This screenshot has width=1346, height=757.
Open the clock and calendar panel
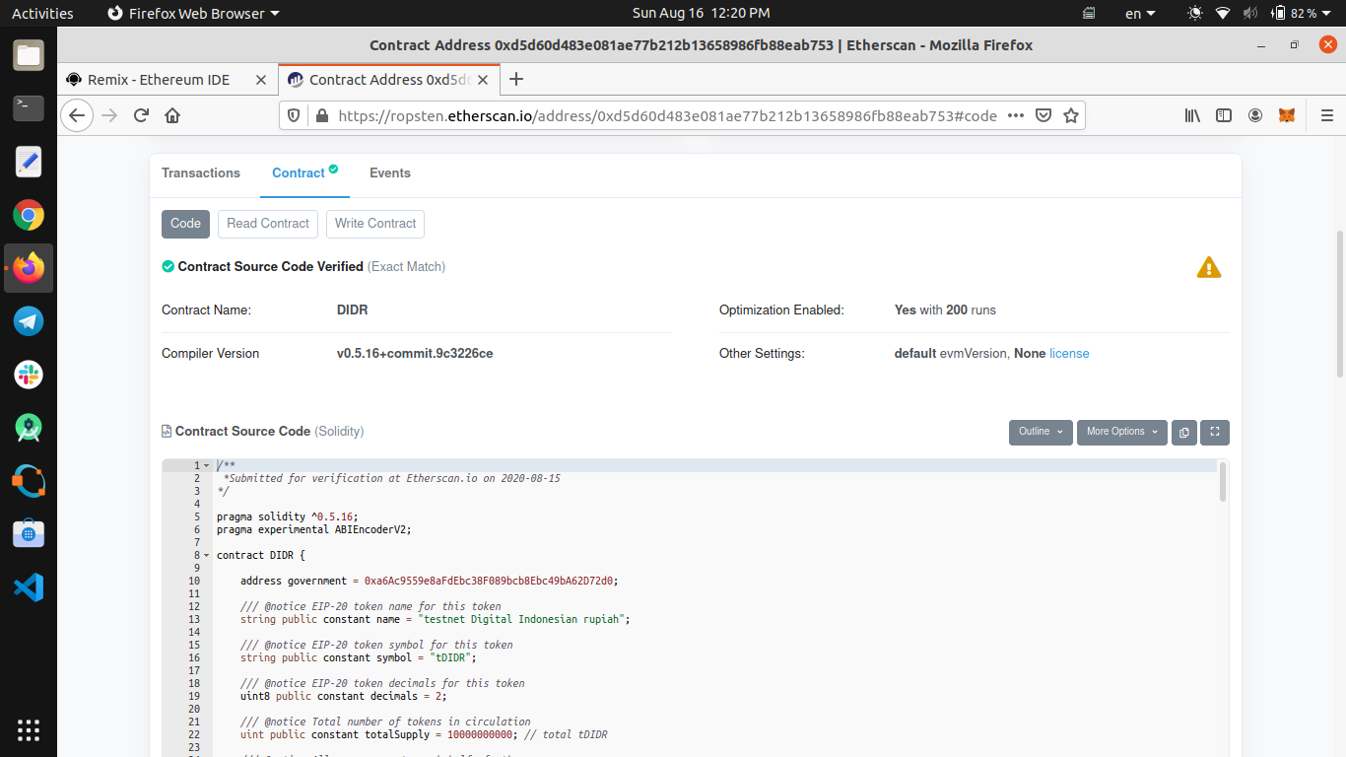click(x=701, y=14)
